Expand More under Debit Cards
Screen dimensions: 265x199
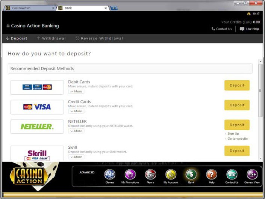tap(76, 91)
